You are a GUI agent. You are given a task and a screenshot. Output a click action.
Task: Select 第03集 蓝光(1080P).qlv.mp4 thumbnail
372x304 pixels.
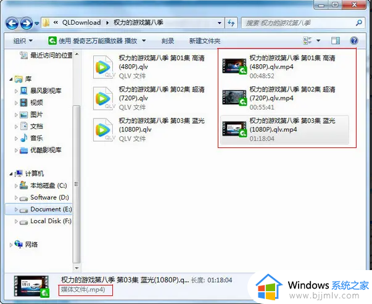point(234,129)
